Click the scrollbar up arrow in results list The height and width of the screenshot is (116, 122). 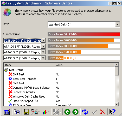pyautogui.click(x=117, y=65)
